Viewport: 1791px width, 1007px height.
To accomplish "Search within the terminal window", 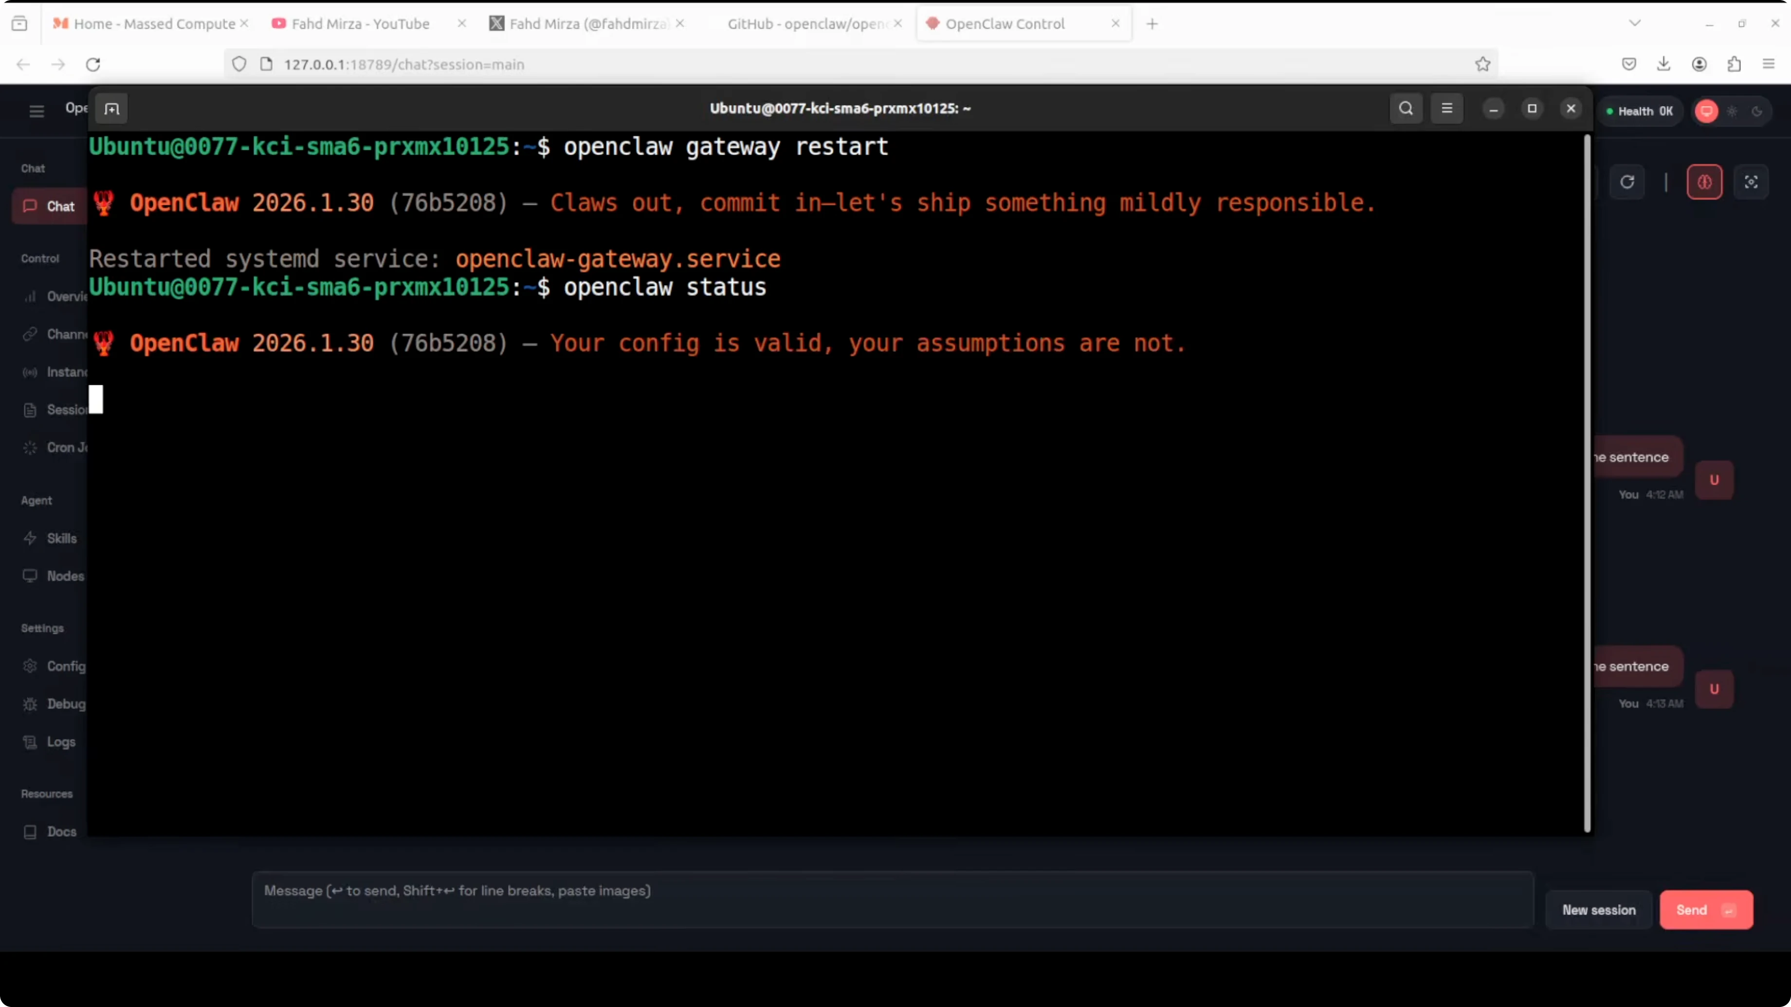I will point(1405,108).
